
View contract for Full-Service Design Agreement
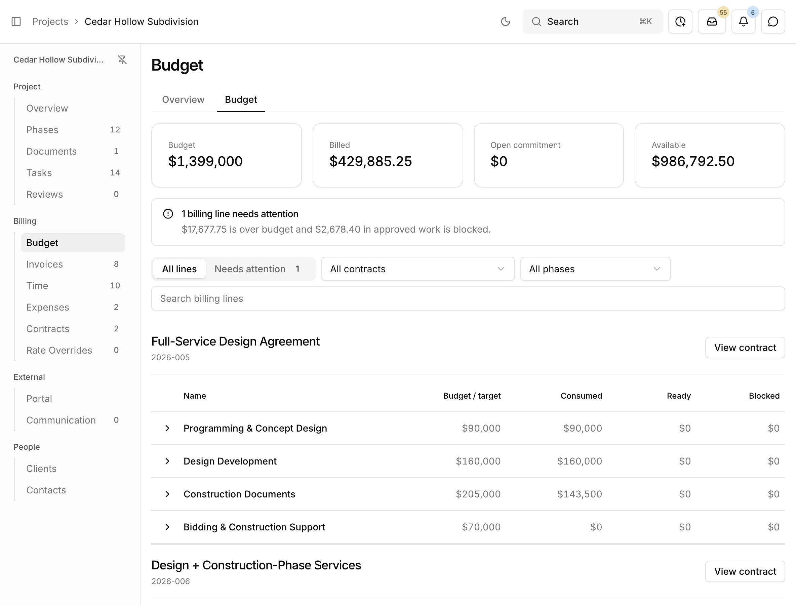point(745,348)
